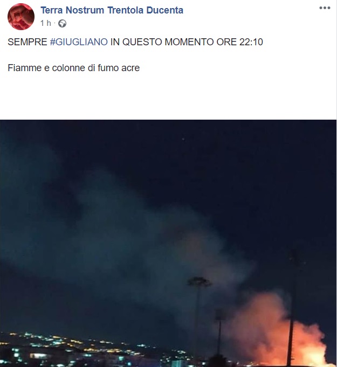
Task: Click the word 'Ducenta' in the page title
Action: [x=164, y=10]
